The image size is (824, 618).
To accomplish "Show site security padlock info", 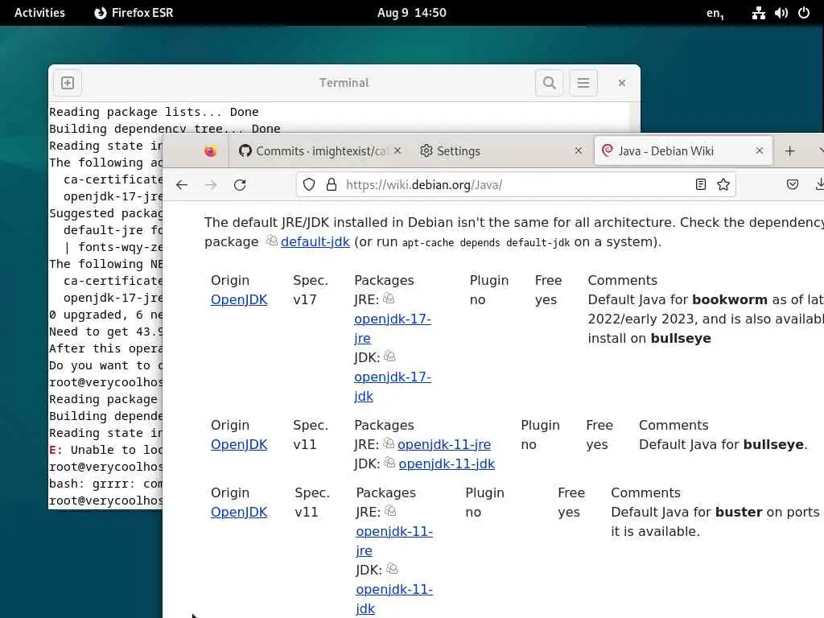I will pyautogui.click(x=331, y=184).
